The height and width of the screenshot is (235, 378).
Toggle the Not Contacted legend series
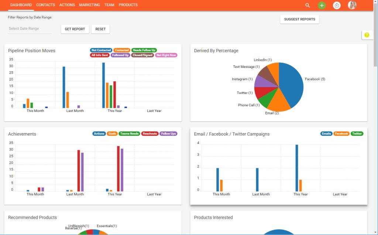coord(101,50)
